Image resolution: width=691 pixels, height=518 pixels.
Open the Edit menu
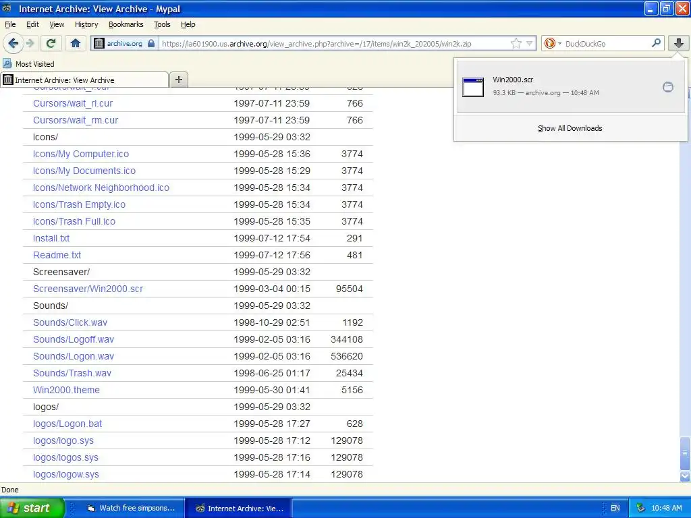[x=32, y=24]
